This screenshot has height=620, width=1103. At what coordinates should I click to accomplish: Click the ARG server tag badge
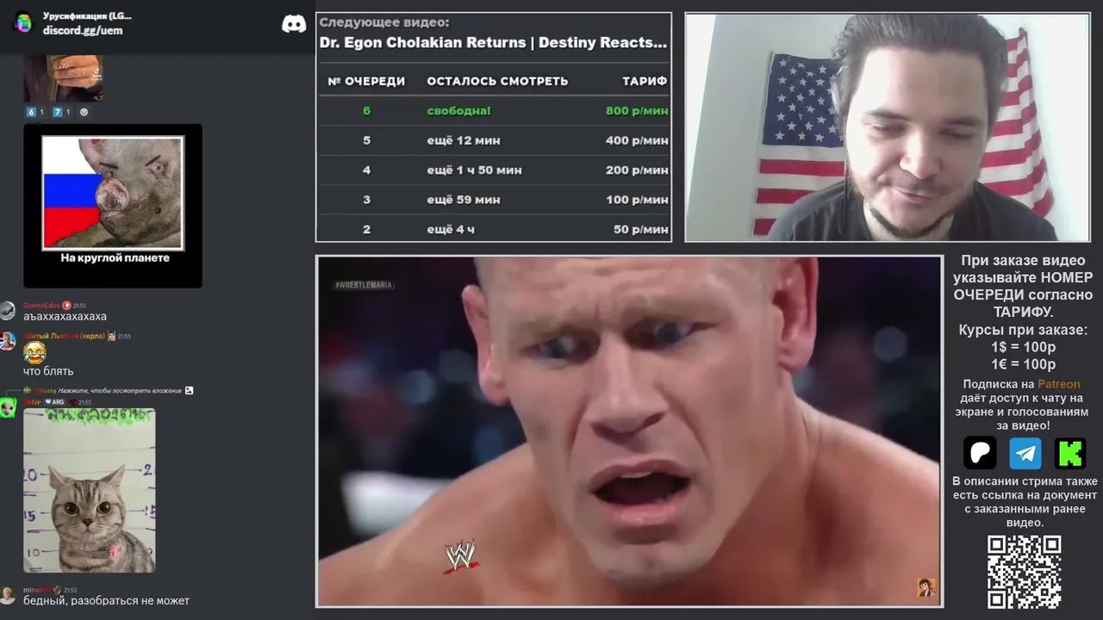tap(55, 402)
